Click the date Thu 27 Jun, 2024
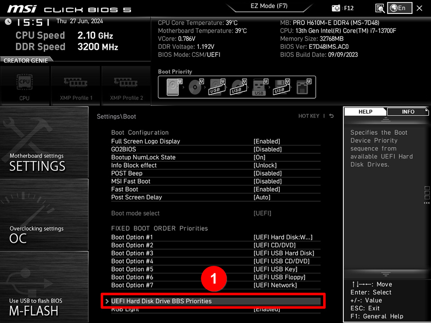Image resolution: width=431 pixels, height=323 pixels. click(x=80, y=21)
